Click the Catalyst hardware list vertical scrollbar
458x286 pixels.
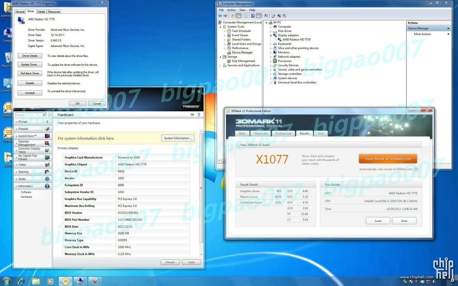coord(201,193)
